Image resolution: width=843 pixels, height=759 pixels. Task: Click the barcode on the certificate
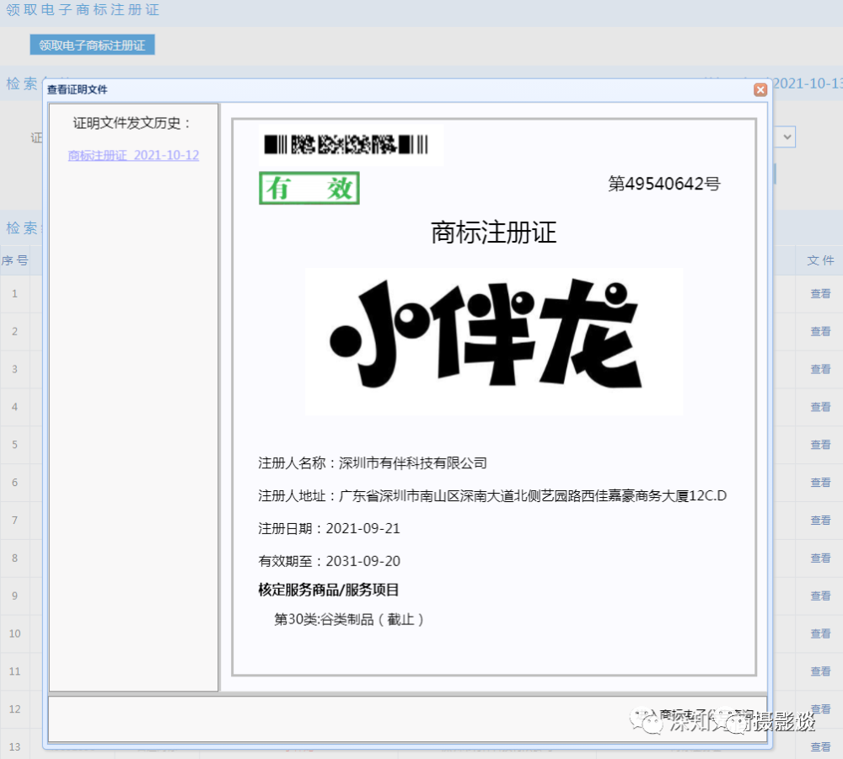pyautogui.click(x=346, y=145)
